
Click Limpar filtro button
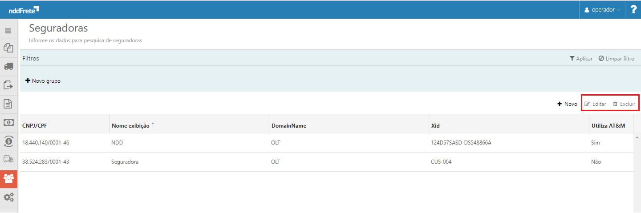coord(617,59)
